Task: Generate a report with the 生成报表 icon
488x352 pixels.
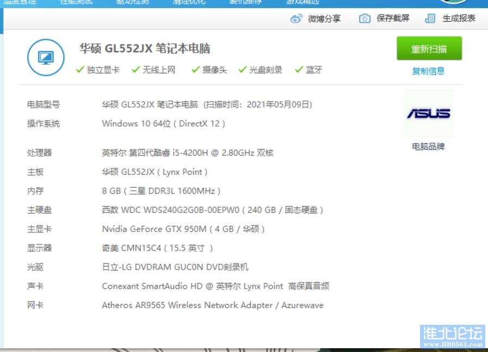Action: click(430, 18)
